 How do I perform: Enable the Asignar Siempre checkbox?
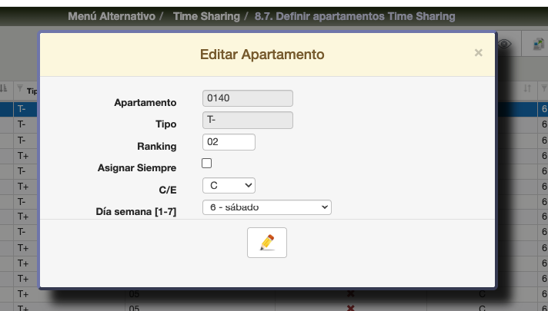pos(206,163)
